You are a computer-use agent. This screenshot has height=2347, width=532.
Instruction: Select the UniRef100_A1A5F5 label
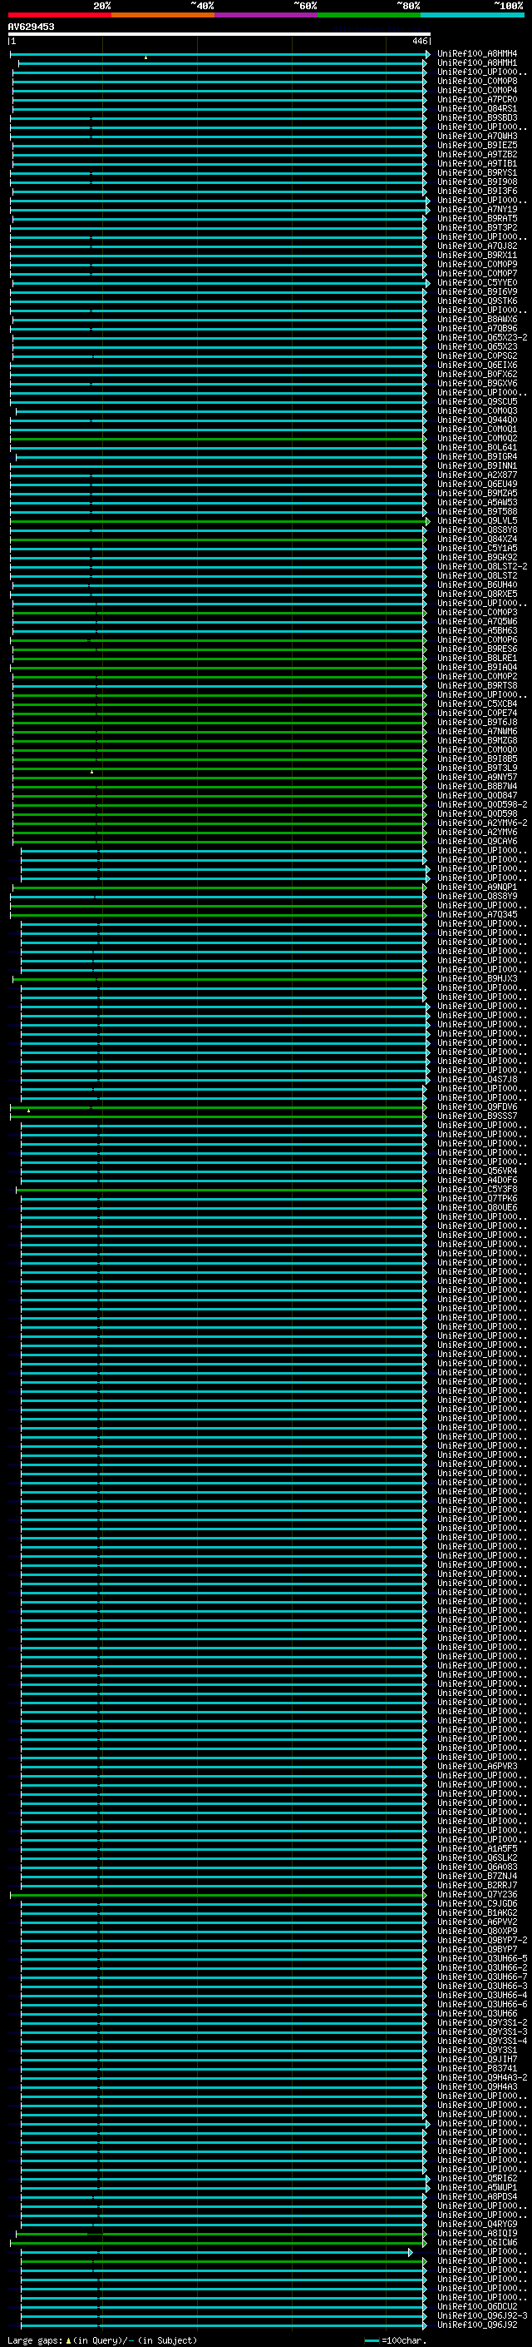pos(477,1848)
